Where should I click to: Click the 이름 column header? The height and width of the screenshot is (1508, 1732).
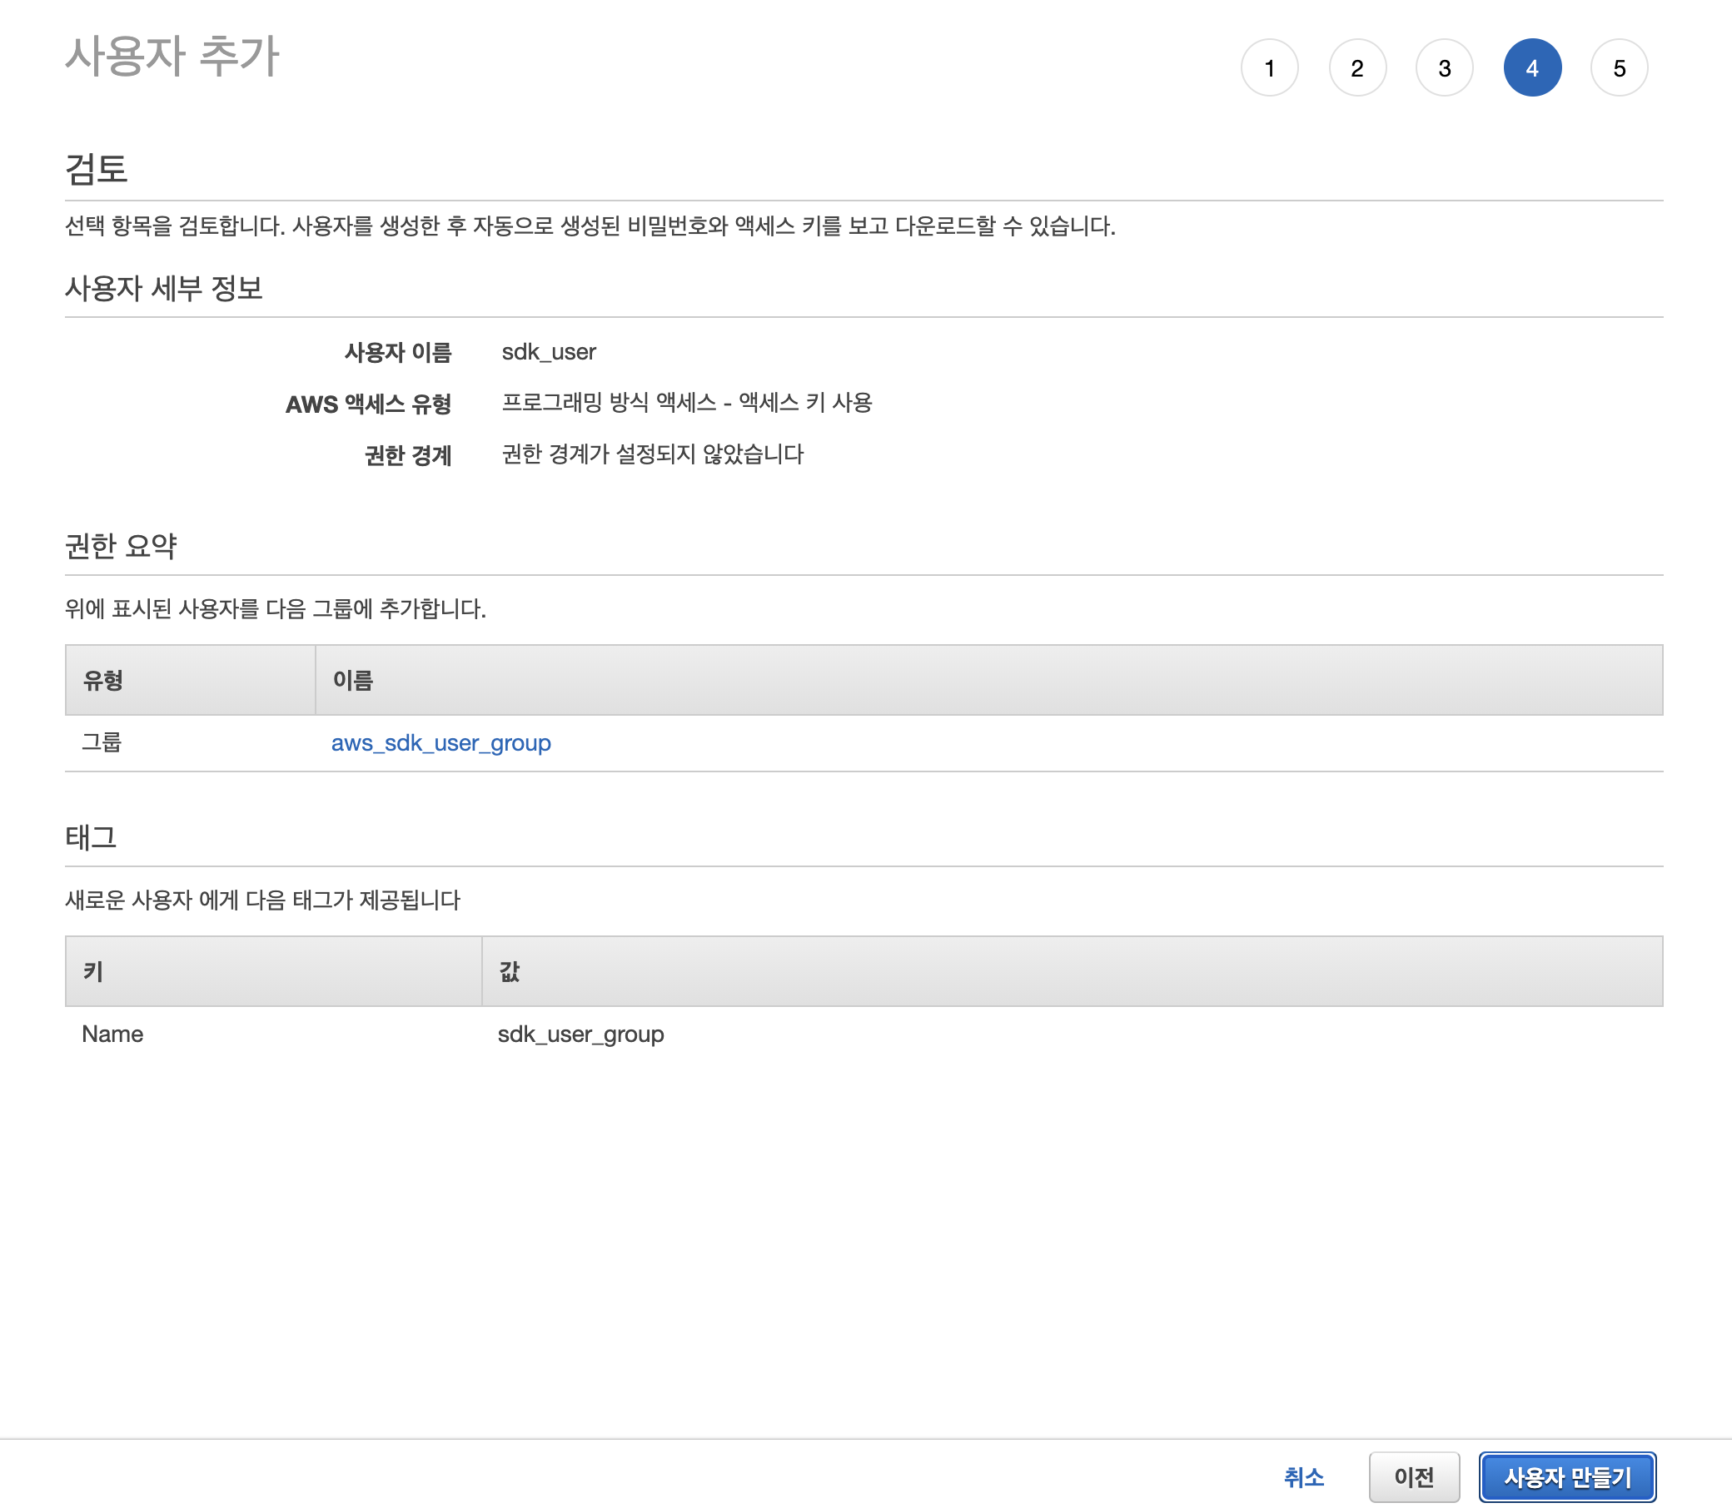[352, 680]
